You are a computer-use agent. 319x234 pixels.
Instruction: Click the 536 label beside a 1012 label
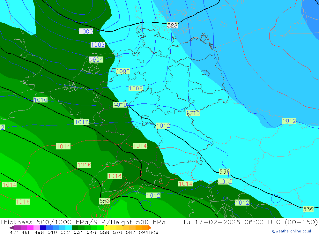point(224,172)
